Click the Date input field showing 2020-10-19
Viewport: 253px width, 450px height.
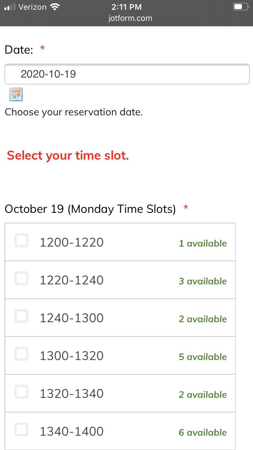pos(127,74)
